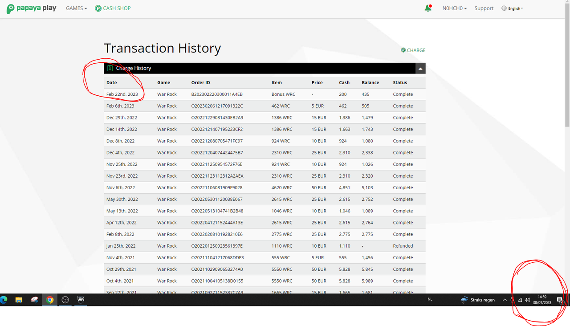Click the May 30th, 2022 date cell
This screenshot has height=326, width=570.
point(122,199)
